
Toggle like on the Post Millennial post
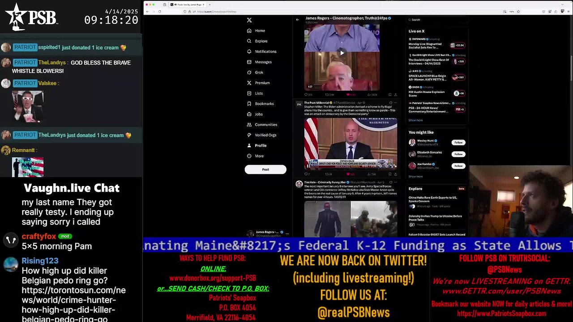(351, 174)
